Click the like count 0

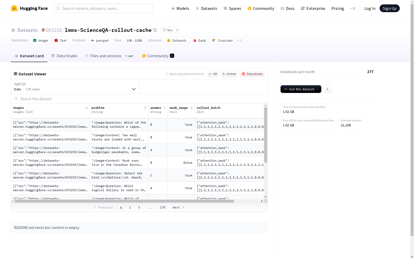(x=177, y=30)
